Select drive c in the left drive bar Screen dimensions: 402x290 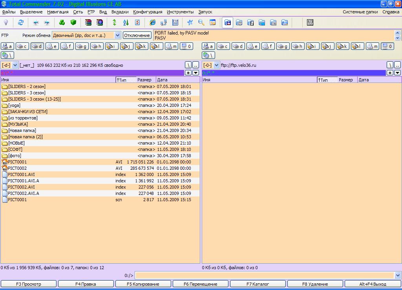(x=22, y=46)
